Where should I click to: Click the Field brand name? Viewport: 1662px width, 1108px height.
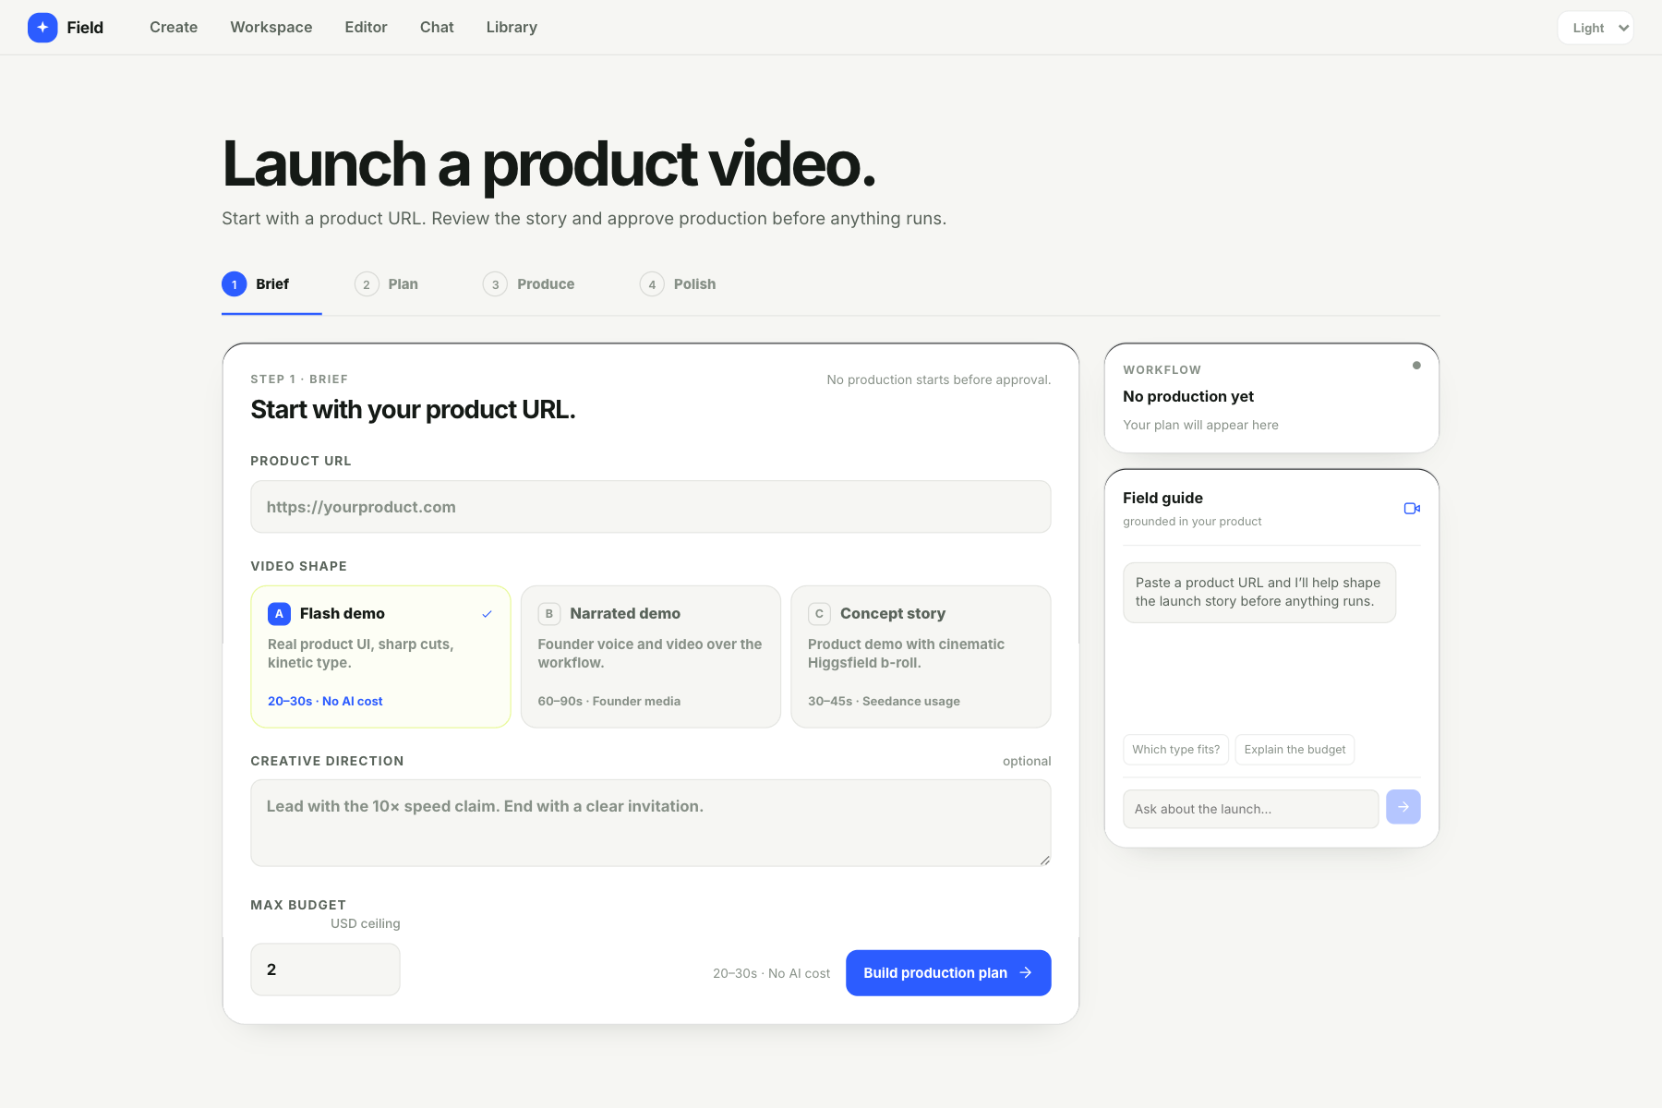[85, 28]
